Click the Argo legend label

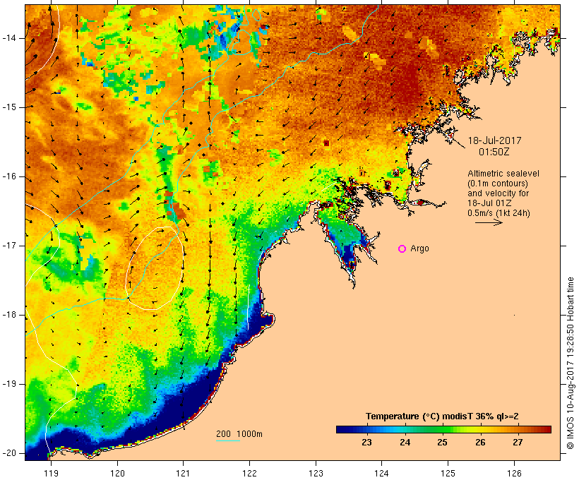(x=420, y=248)
